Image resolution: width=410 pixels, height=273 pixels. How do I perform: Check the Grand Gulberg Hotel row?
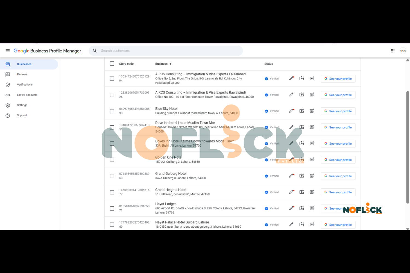coord(112,176)
